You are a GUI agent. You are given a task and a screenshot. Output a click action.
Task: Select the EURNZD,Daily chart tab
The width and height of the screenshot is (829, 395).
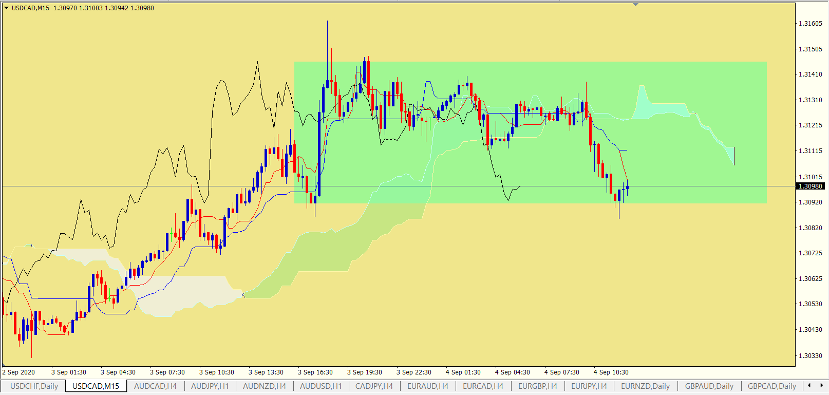pyautogui.click(x=645, y=386)
